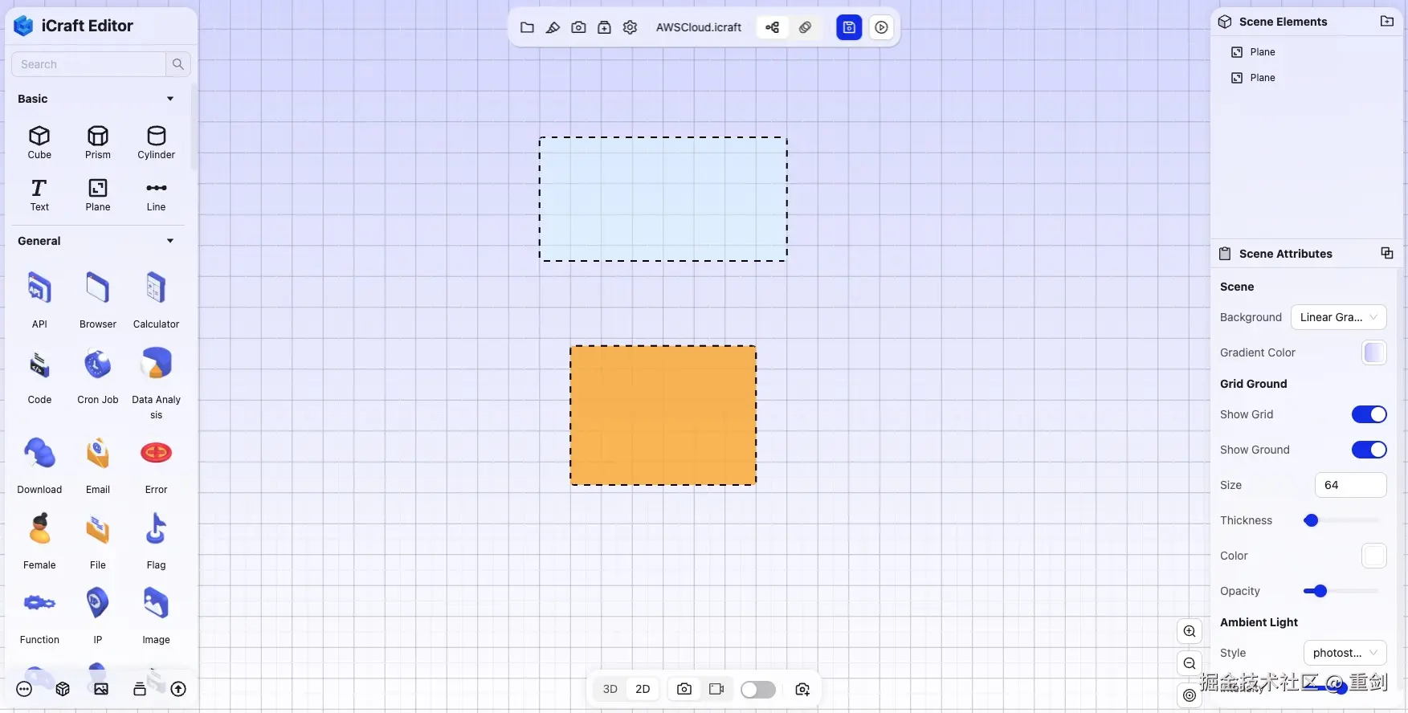Click the upload arrow icon bottom left
The height and width of the screenshot is (713, 1408).
[178, 689]
